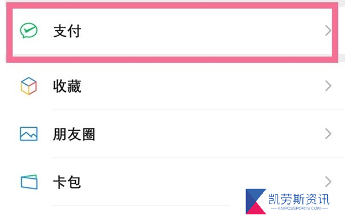Click the 凯劳斯资讯 watermark text
The image size is (345, 216).
(299, 199)
